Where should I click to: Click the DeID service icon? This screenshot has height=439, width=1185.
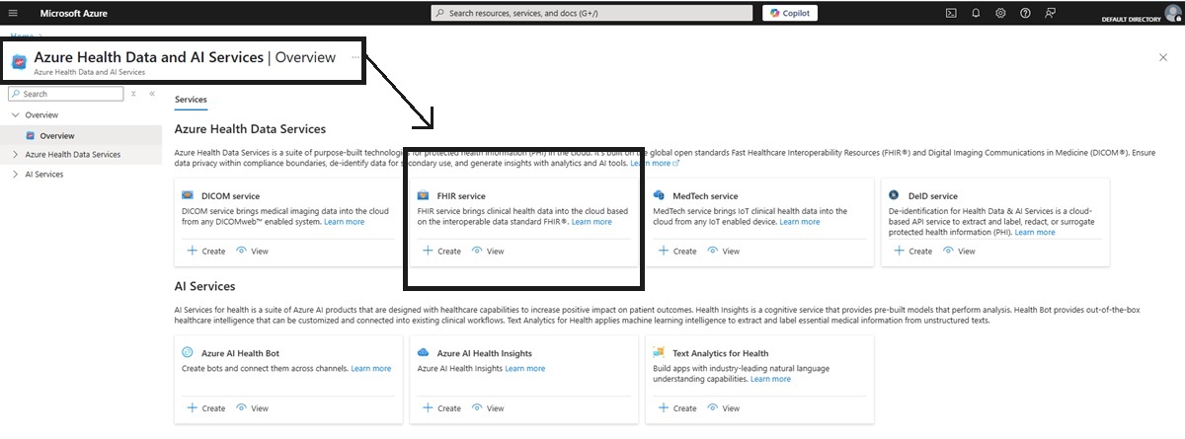(895, 195)
